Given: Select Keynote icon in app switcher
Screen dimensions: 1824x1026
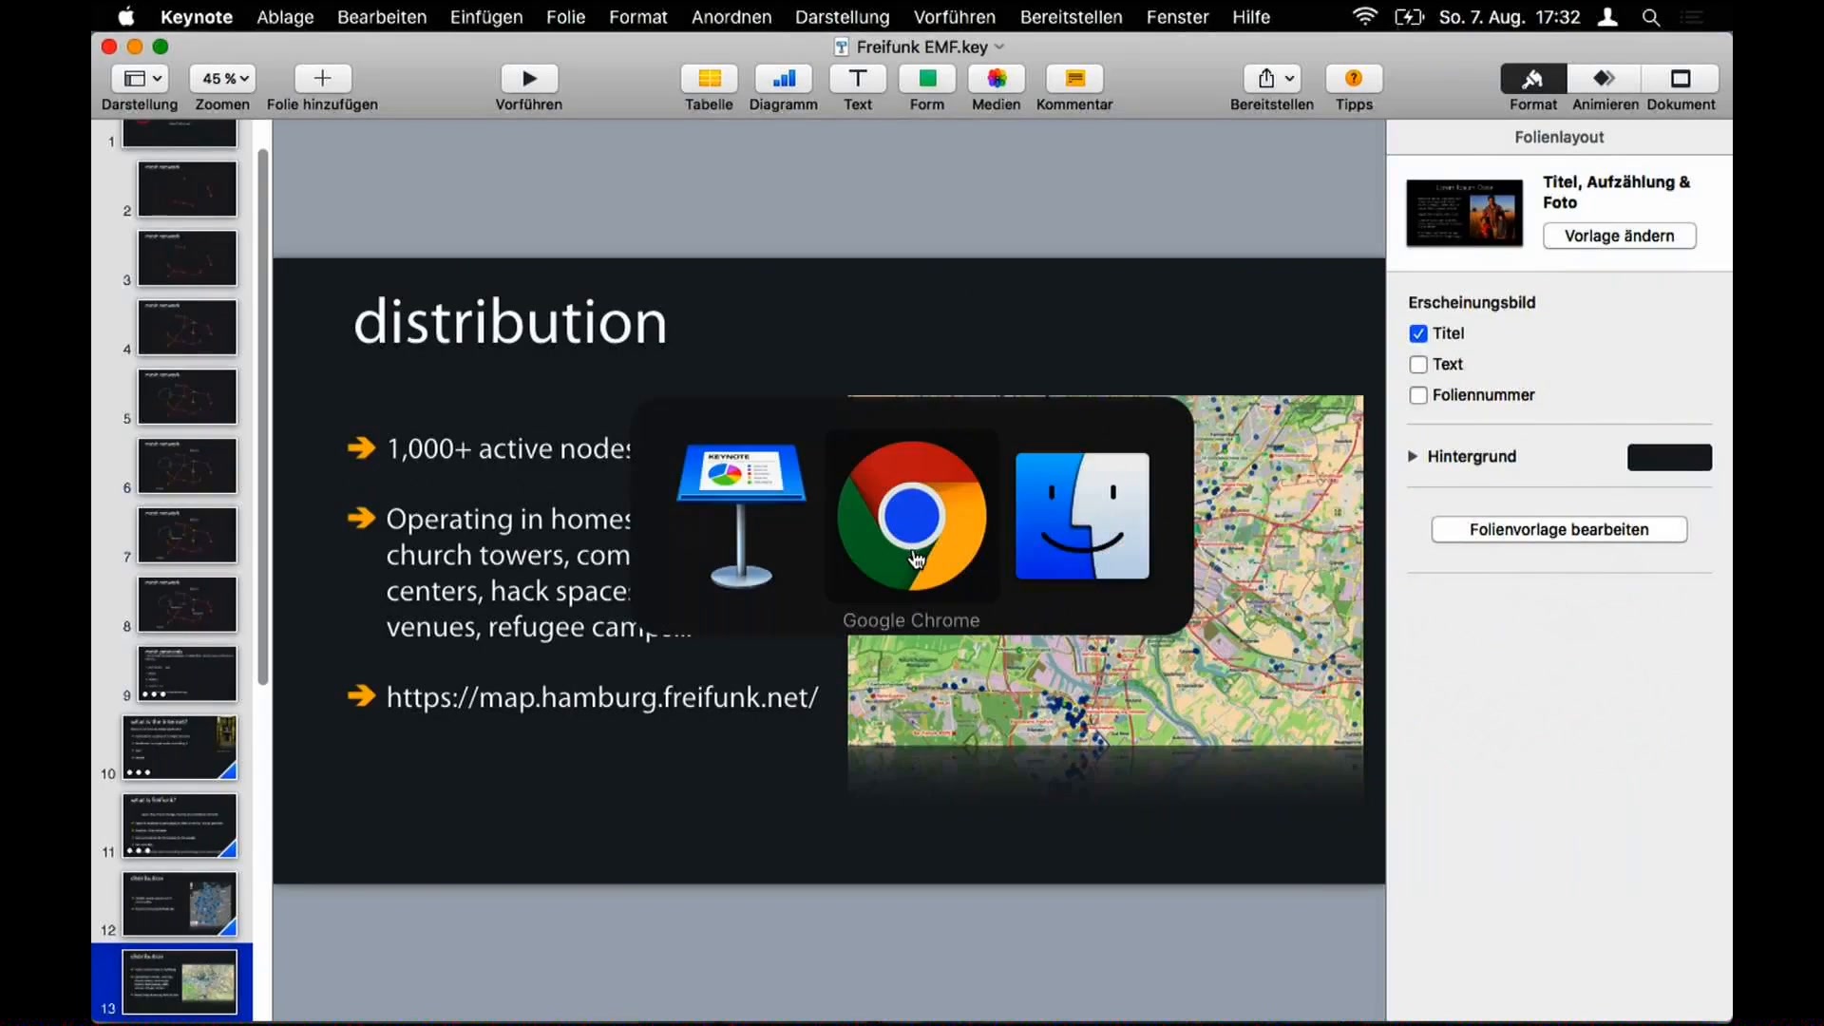Looking at the screenshot, I should click(x=741, y=516).
